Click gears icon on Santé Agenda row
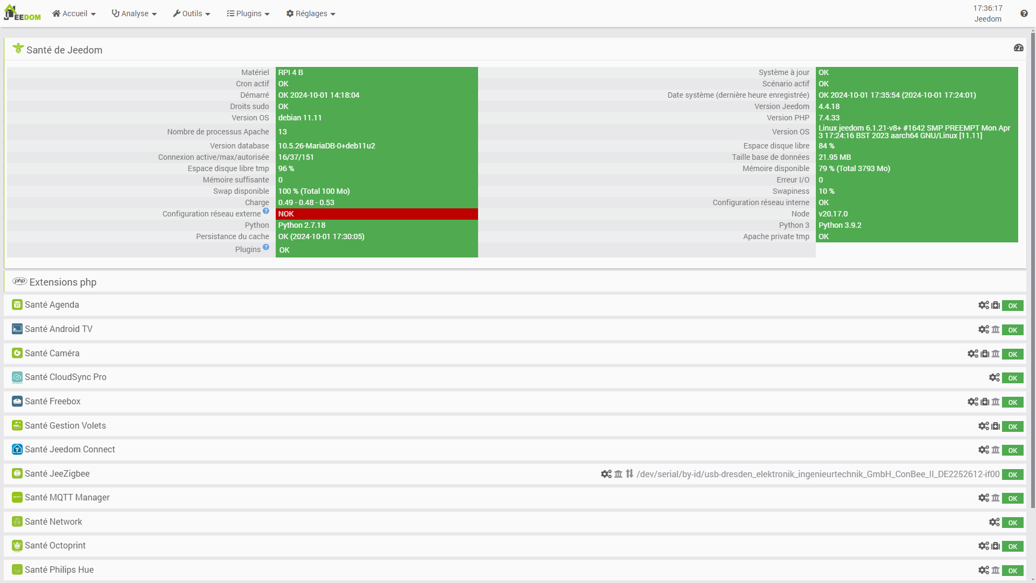The image size is (1036, 583). coord(983,306)
